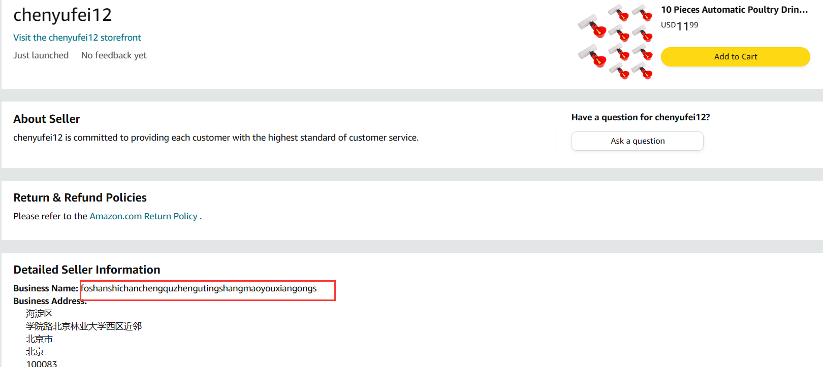The width and height of the screenshot is (823, 367).
Task: Click the highlighted business name text
Action: tap(199, 288)
